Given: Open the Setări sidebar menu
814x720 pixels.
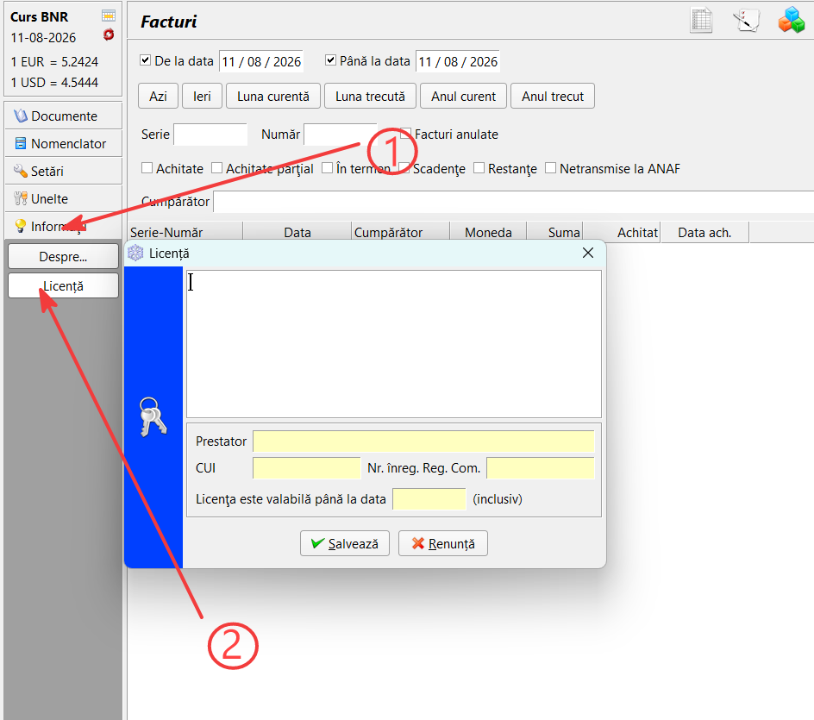Looking at the screenshot, I should [63, 171].
